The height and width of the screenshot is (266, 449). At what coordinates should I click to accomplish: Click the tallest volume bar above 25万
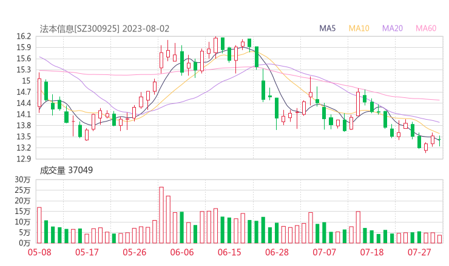[x=161, y=215]
